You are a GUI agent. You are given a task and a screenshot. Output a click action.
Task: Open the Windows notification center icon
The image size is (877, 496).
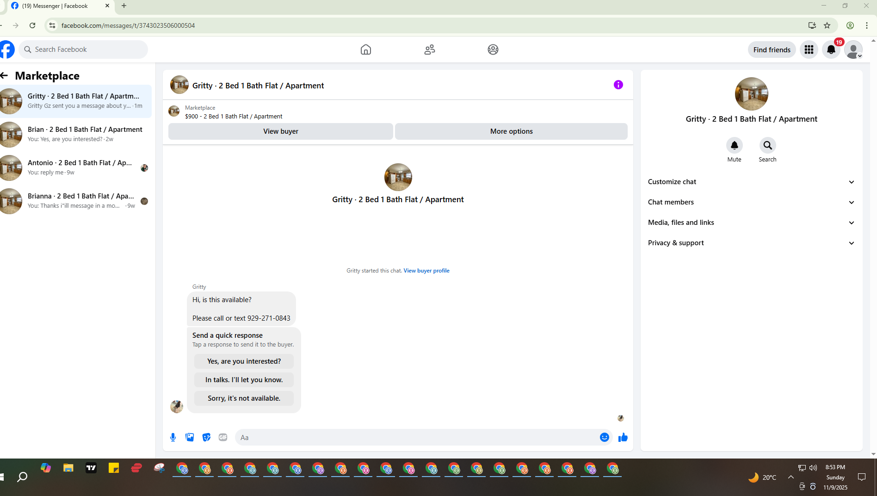tap(862, 477)
